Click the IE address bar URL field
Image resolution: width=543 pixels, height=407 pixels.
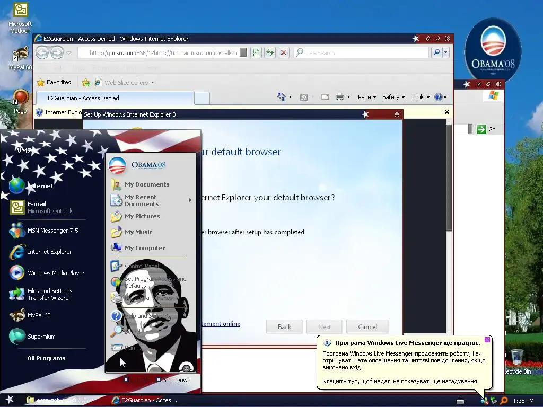[159, 52]
